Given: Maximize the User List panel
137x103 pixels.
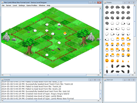Looking at the screenshot, I should click(129, 80).
